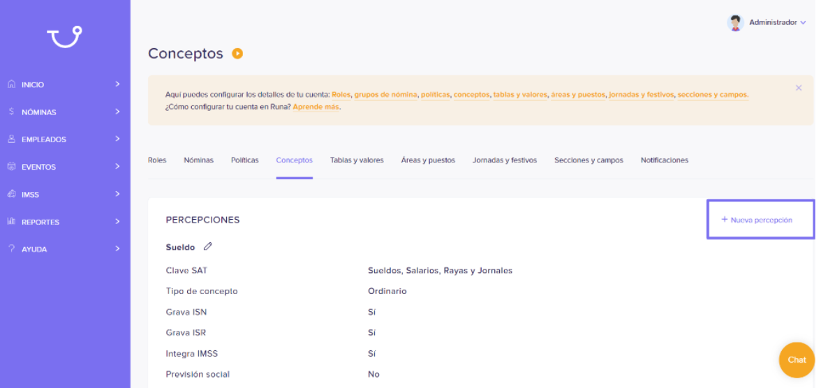Viewport: 821px width, 388px height.
Task: Click the calendar icon beside EVENTOS
Action: point(11,167)
